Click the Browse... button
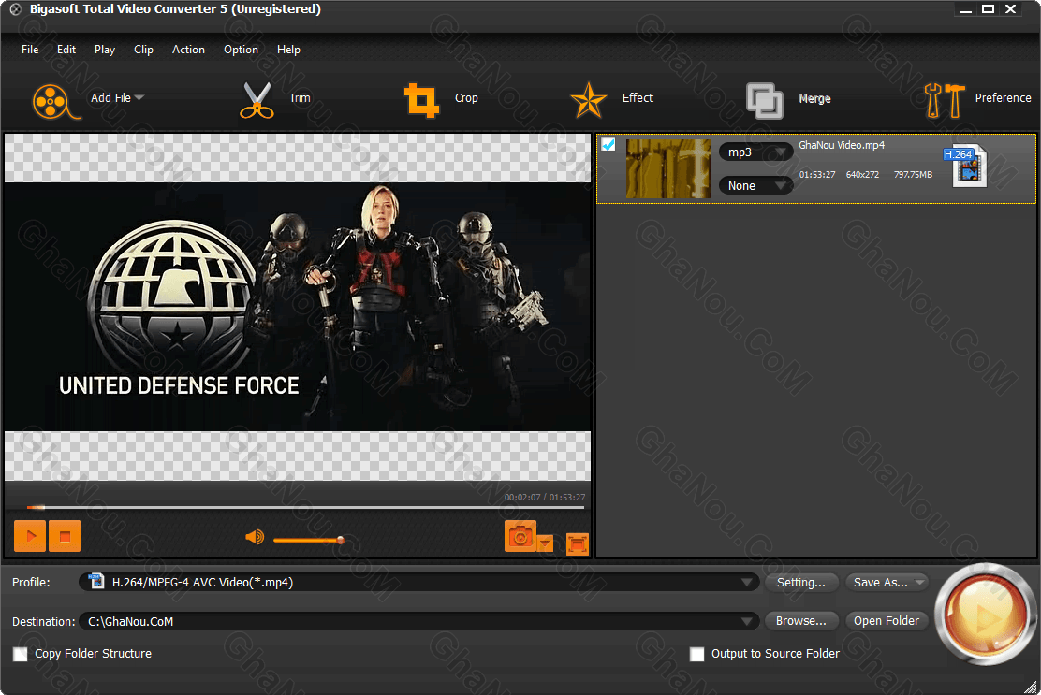1041x695 pixels. pos(800,621)
